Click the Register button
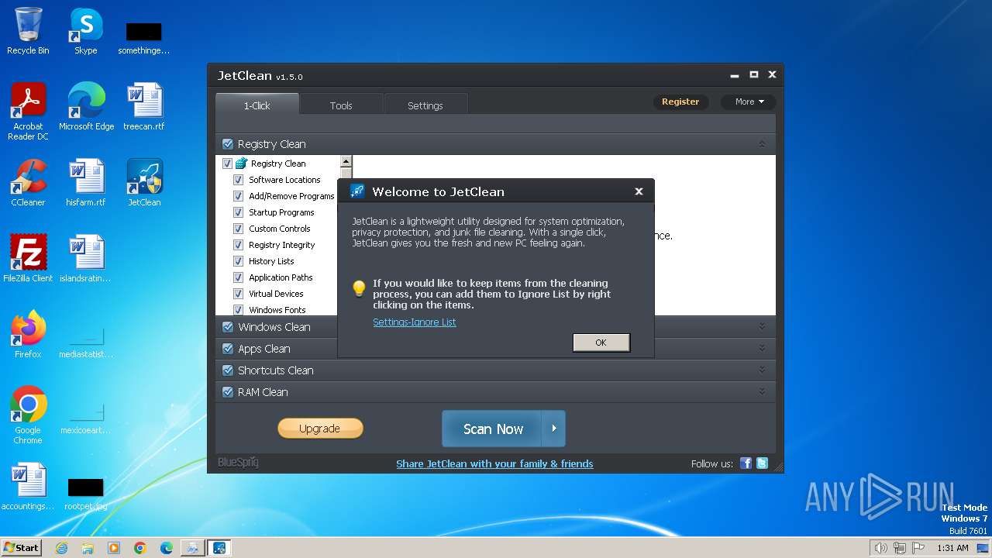 pos(680,102)
